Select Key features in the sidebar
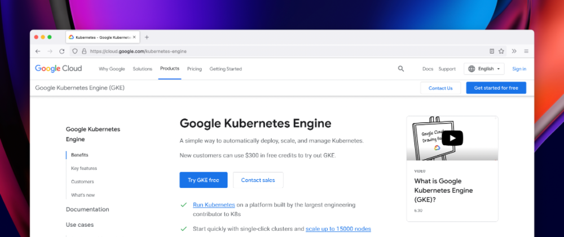The width and height of the screenshot is (564, 237). tap(84, 168)
